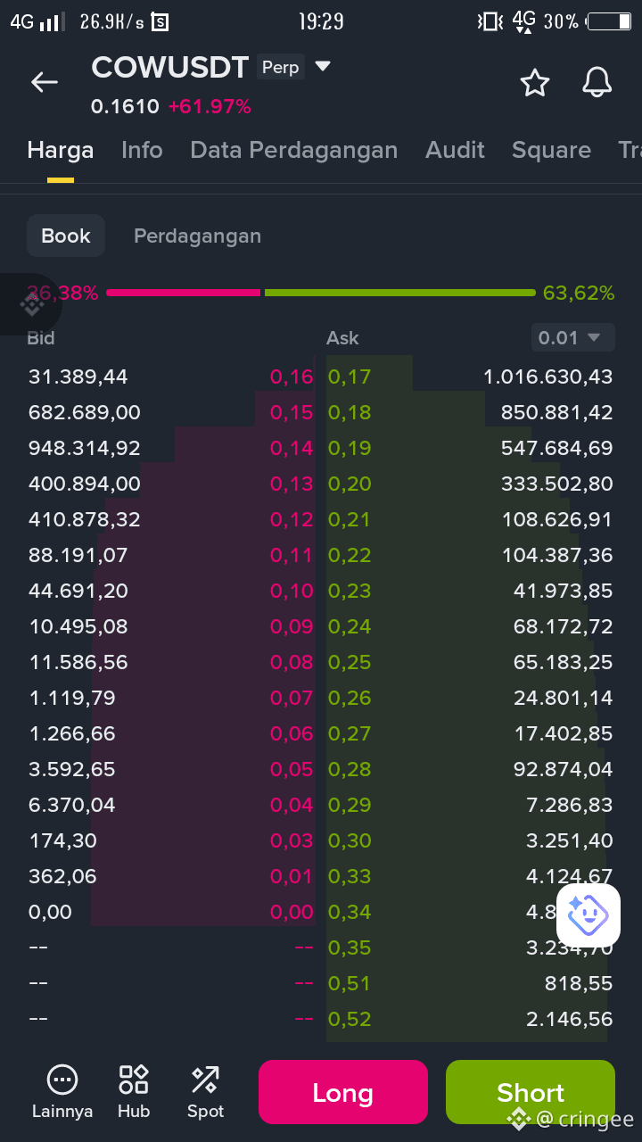642x1142 pixels.
Task: Tap bid quantity 31.389,44
Action: coord(78,377)
